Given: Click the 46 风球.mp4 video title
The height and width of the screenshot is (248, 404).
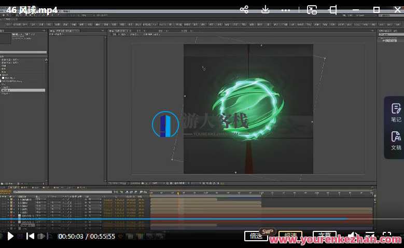Looking at the screenshot, I should pos(32,10).
